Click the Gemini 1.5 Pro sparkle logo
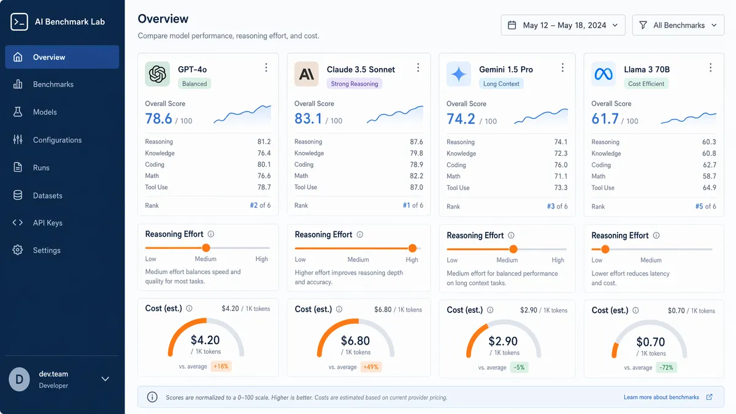 tap(459, 74)
